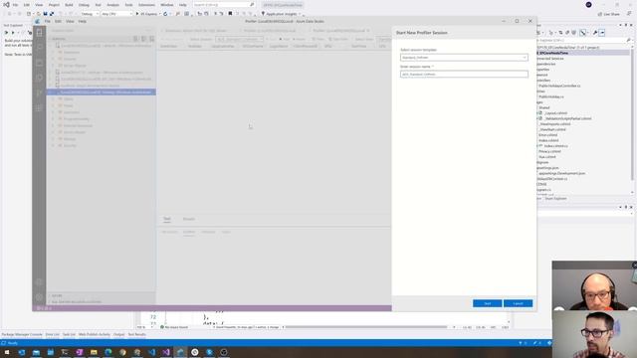Click Cancel button in profiler dialog

pos(518,303)
